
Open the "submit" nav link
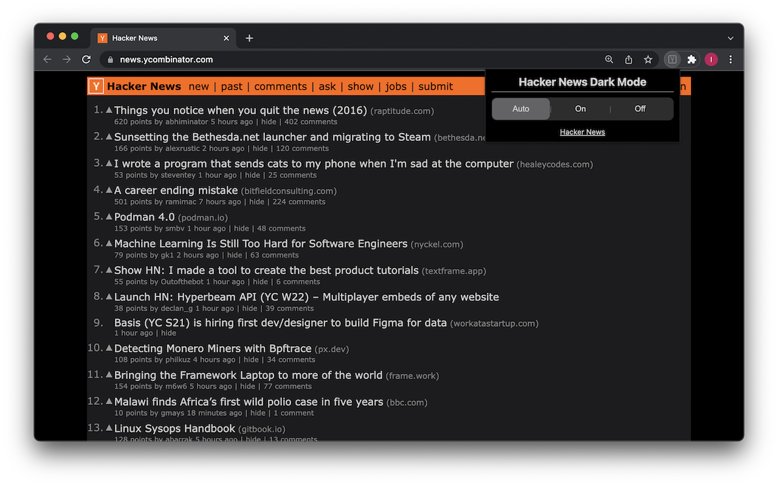[435, 86]
